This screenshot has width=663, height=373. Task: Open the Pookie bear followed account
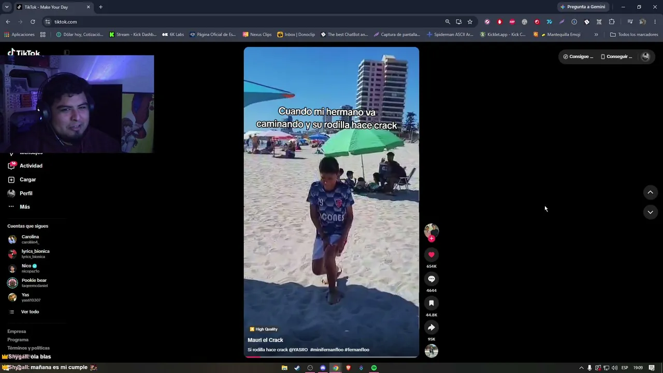pyautogui.click(x=35, y=283)
